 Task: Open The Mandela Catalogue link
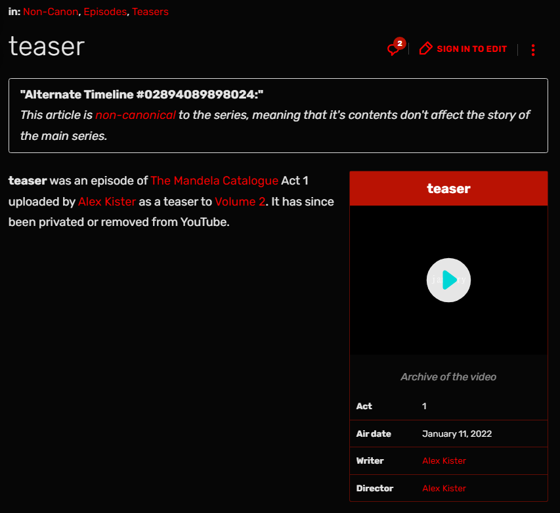tap(214, 181)
